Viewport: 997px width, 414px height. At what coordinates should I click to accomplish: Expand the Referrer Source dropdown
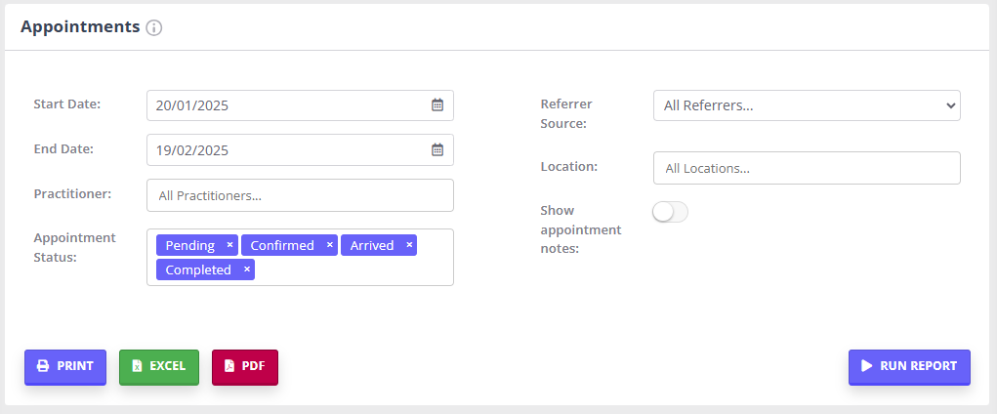click(806, 105)
